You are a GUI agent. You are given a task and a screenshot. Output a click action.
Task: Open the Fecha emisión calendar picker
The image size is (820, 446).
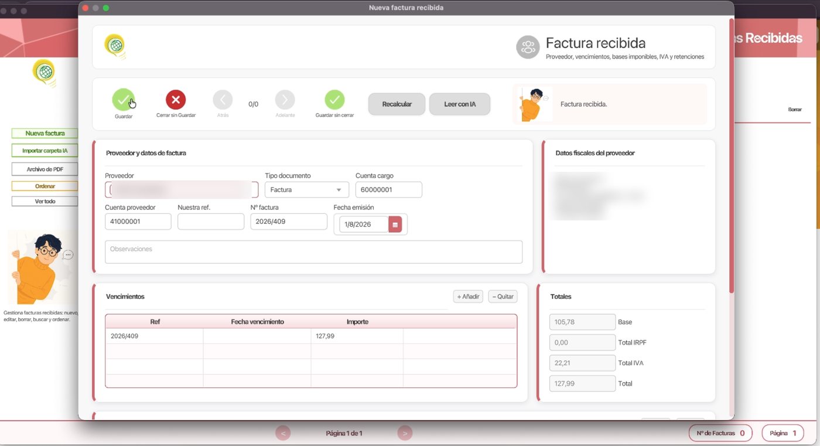[395, 224]
